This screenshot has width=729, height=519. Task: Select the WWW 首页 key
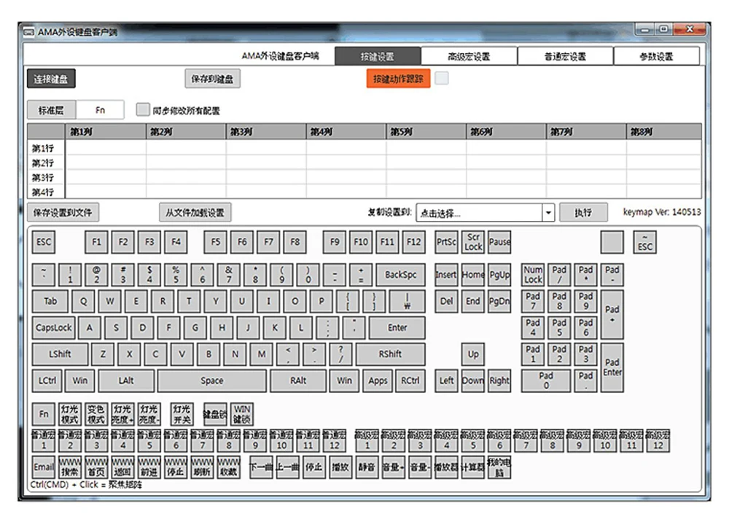coord(96,467)
